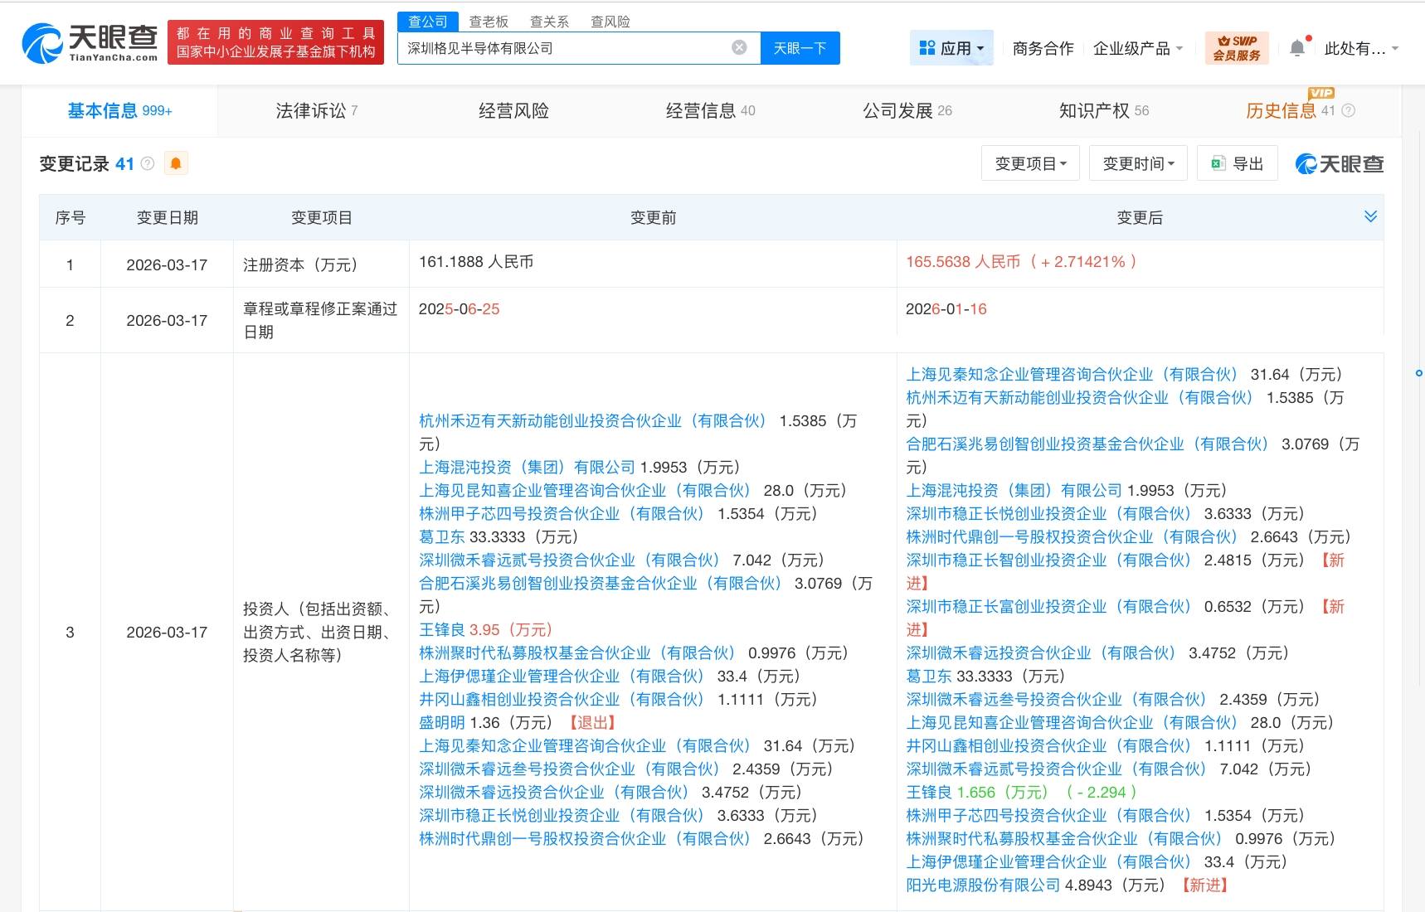
Task: Open the 企业级产品 dropdown
Action: (x=1137, y=48)
